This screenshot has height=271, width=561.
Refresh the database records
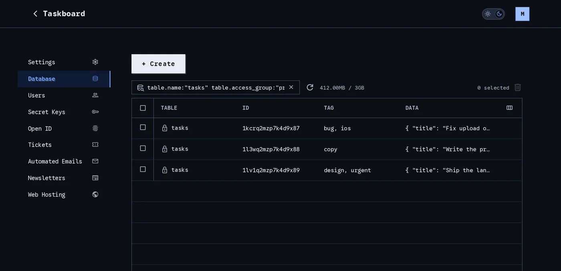pos(310,87)
